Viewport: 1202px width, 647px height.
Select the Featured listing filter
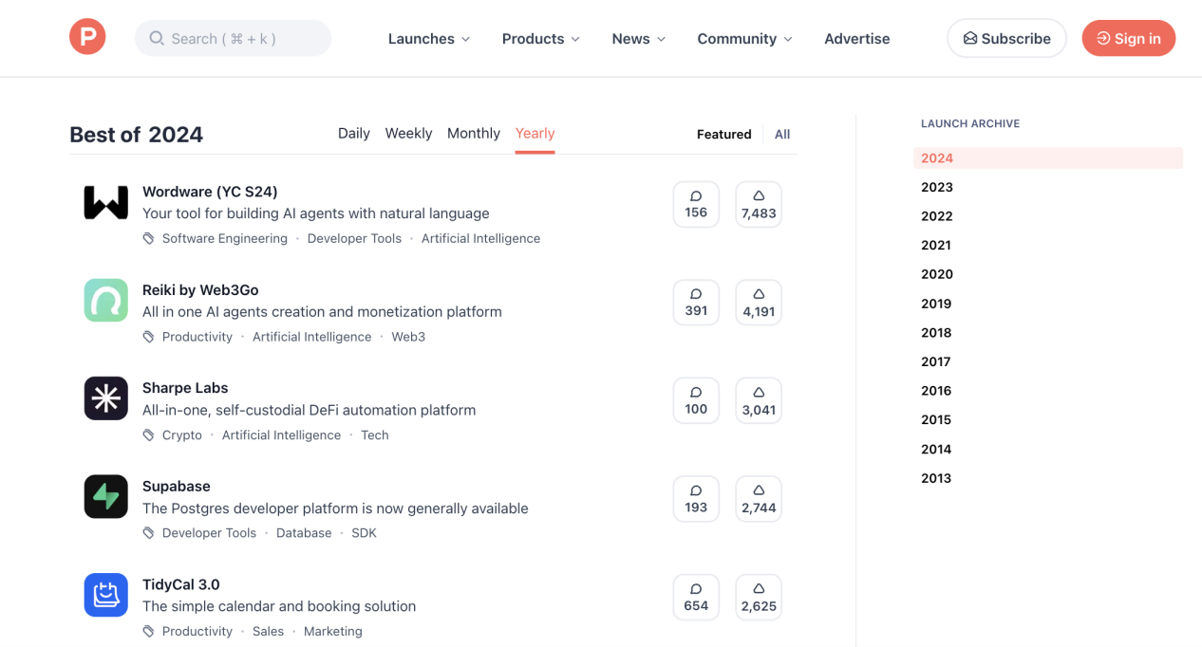coord(723,135)
